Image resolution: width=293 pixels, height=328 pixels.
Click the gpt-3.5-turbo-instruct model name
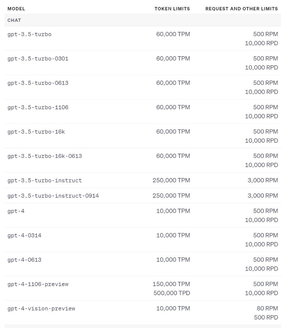(x=45, y=180)
